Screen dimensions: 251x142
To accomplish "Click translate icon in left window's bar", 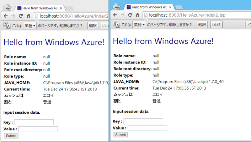I will [7, 25].
